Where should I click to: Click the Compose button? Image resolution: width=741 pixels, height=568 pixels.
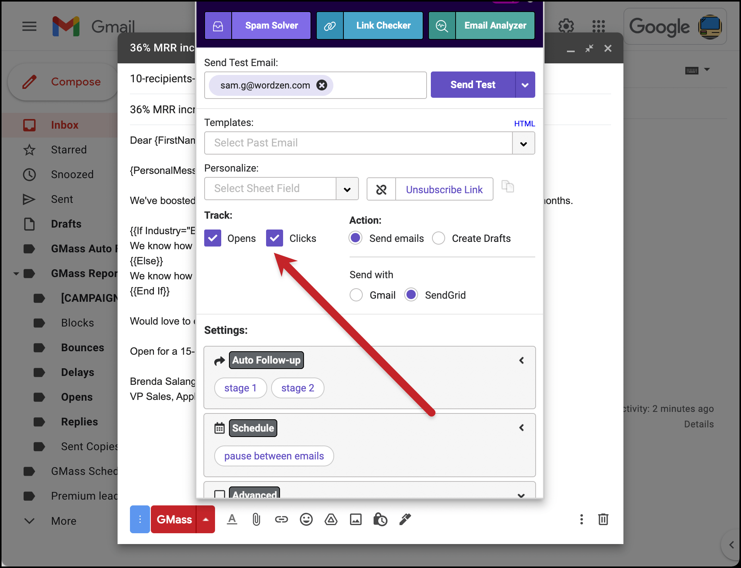click(x=63, y=82)
